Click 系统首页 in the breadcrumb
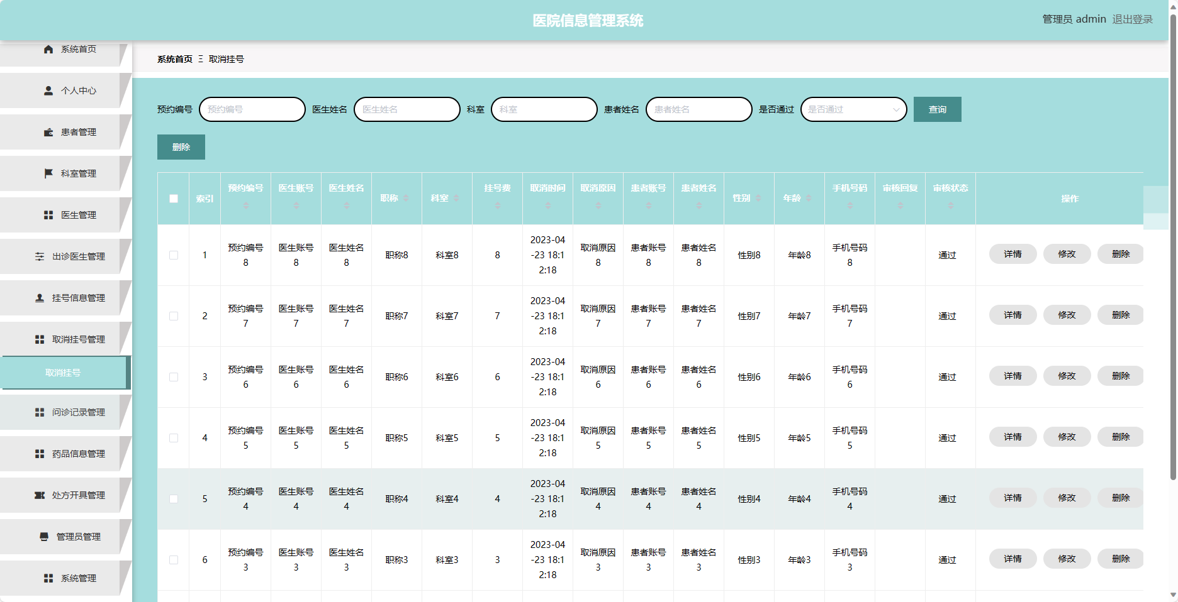 pyautogui.click(x=175, y=59)
